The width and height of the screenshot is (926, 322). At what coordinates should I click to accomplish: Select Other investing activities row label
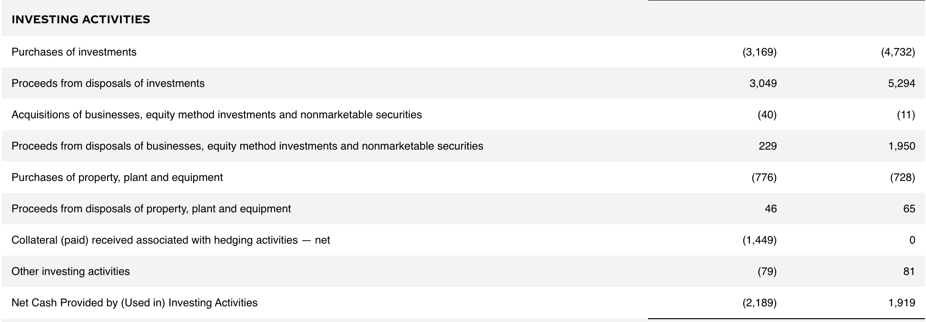click(70, 271)
